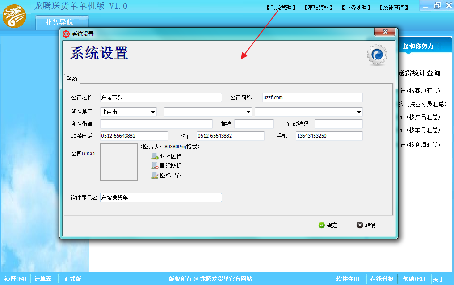
Task: Open 帮助(F1) in the bottom bar
Action: click(x=414, y=279)
